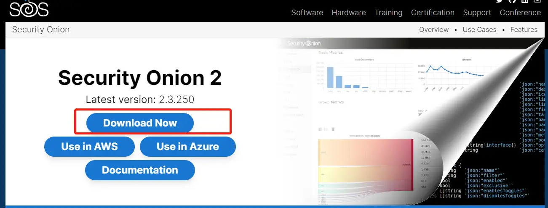Navigate to the Conference page
This screenshot has height=208, width=548.
520,13
